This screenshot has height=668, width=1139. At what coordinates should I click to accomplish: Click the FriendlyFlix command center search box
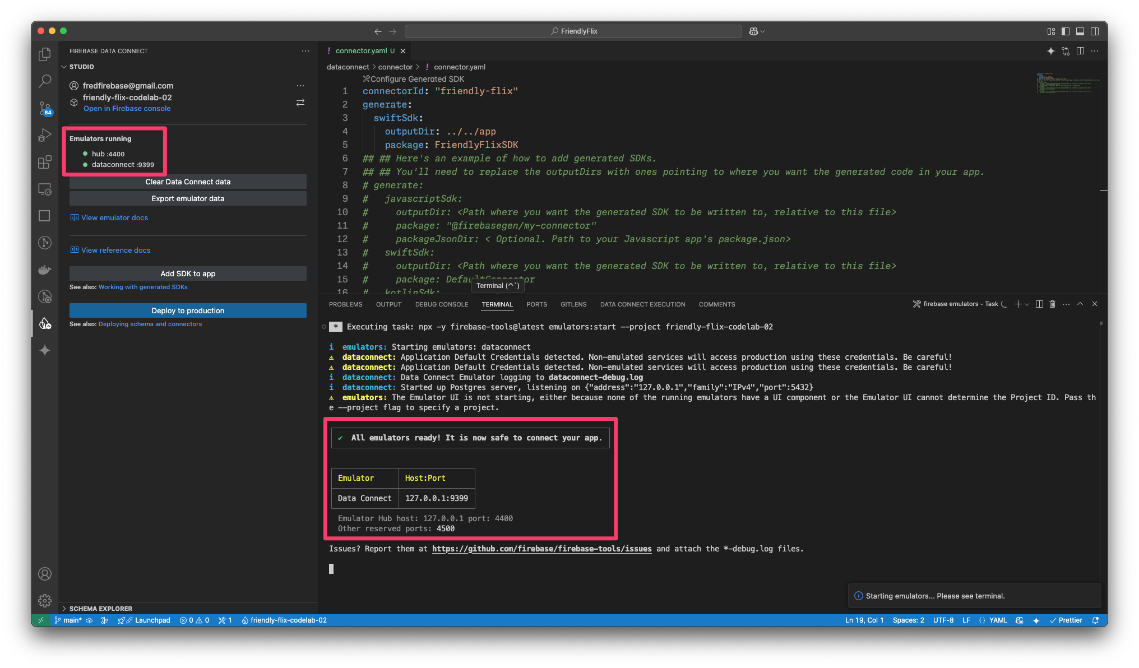click(573, 31)
